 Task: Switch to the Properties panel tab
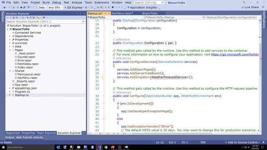(x=28, y=133)
